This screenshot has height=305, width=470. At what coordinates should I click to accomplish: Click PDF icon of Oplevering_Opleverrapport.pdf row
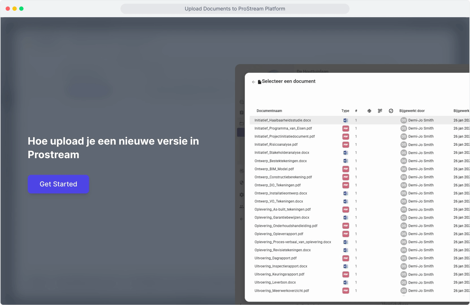(346, 234)
